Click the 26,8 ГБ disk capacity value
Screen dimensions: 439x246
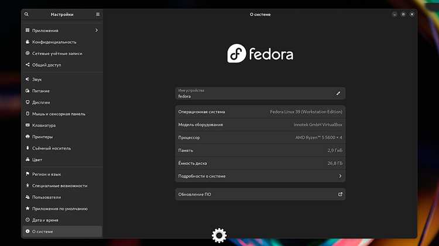tap(335, 163)
